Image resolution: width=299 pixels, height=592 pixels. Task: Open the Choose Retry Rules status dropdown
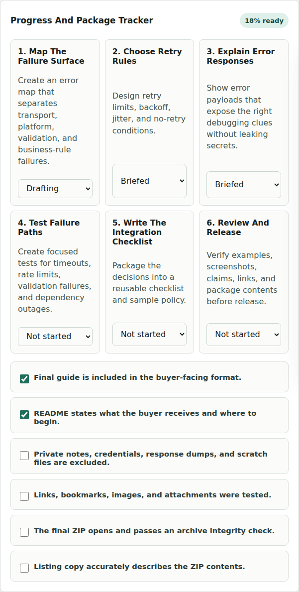(149, 181)
